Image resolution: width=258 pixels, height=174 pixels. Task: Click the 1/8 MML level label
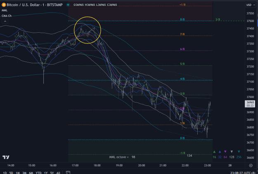[x=182, y=123]
